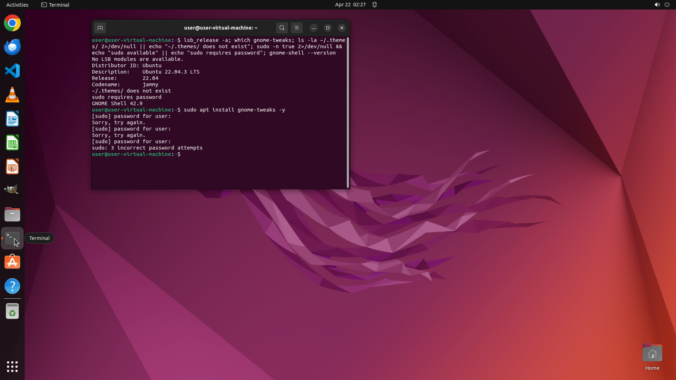
Task: Open LibreOffice Writer
Action: 12,119
